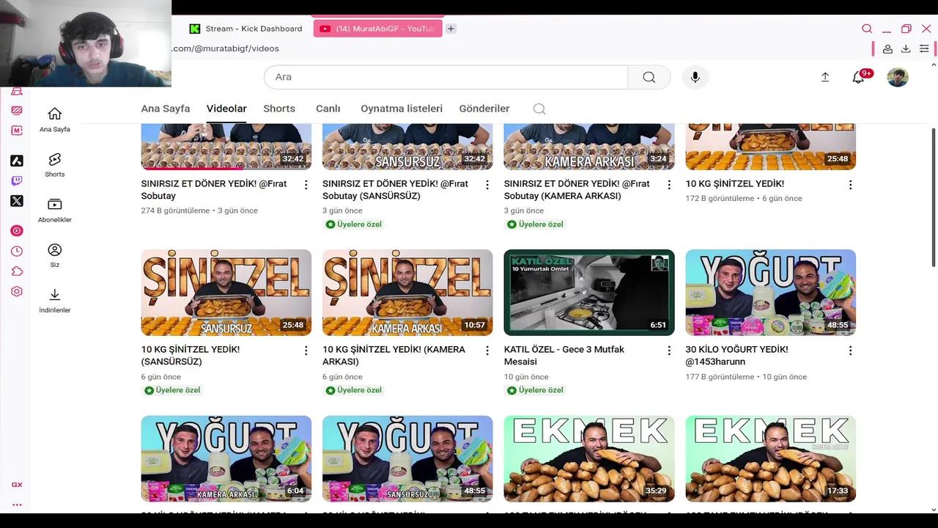
Task: Open title KATIL ÖZEL - Gece 3 Mutfak Mesaisi
Action: [564, 356]
